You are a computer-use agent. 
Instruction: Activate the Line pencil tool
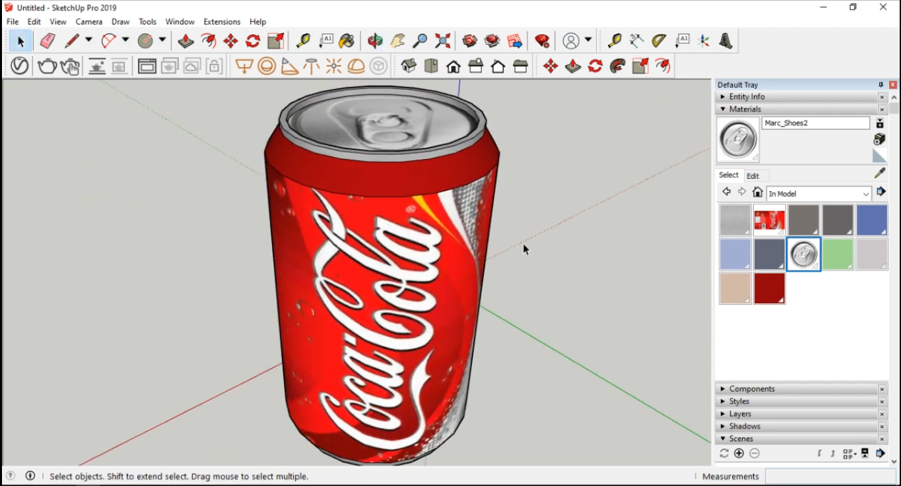72,42
